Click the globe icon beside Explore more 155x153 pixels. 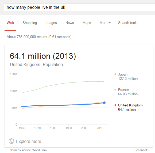coord(11,141)
